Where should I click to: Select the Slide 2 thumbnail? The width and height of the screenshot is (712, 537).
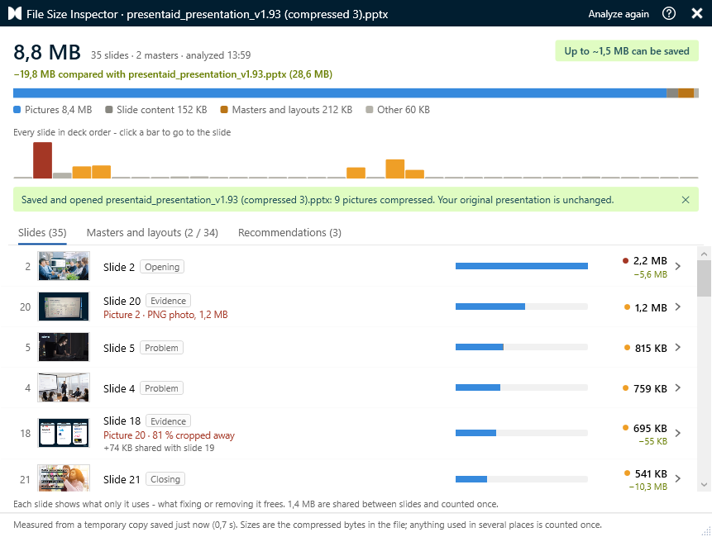tap(64, 266)
